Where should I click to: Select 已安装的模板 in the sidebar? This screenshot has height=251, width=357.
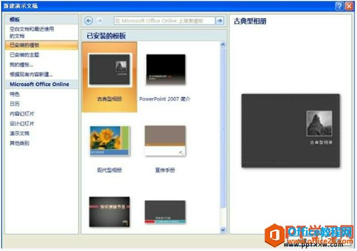(x=41, y=45)
